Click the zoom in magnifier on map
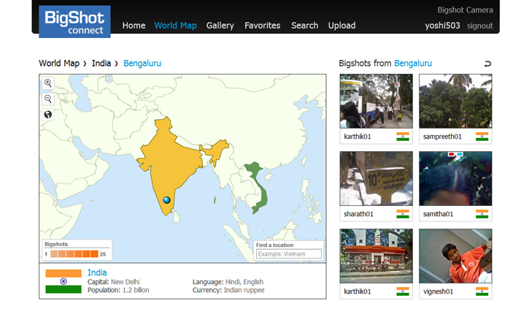Screen dimensions: 532x317 pos(48,83)
